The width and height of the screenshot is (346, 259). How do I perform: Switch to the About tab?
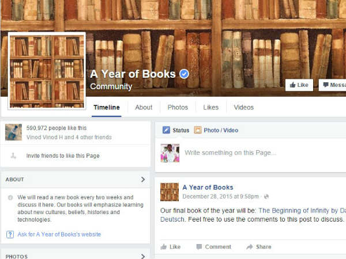coord(144,107)
